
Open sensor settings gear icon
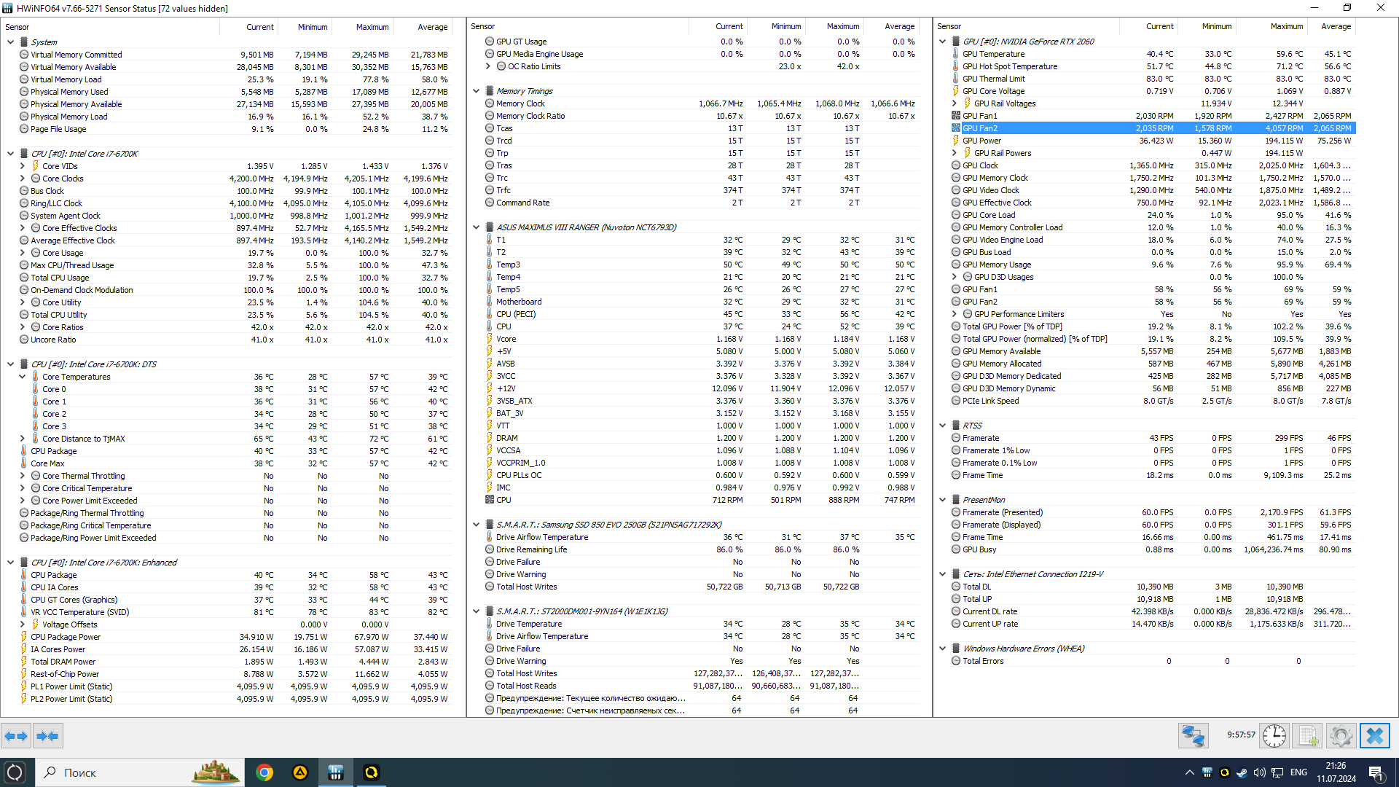point(1341,736)
